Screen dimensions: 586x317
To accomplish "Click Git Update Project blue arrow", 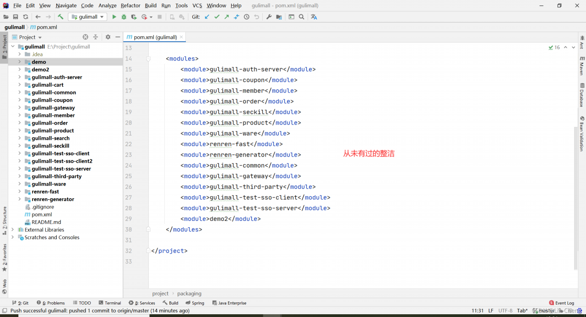I will click(207, 17).
